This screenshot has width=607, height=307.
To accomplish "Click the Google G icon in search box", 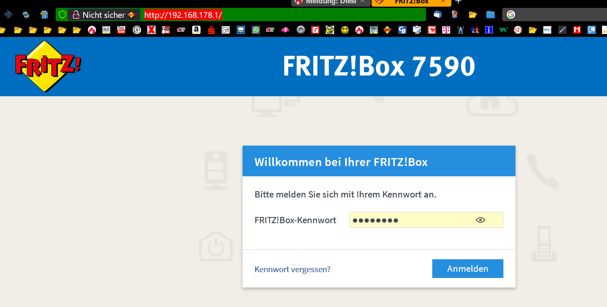I will [x=511, y=15].
